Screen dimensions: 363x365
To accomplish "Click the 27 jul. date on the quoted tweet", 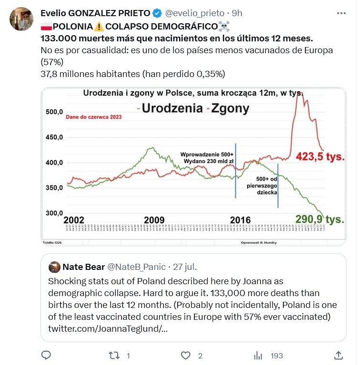I will point(185,267).
